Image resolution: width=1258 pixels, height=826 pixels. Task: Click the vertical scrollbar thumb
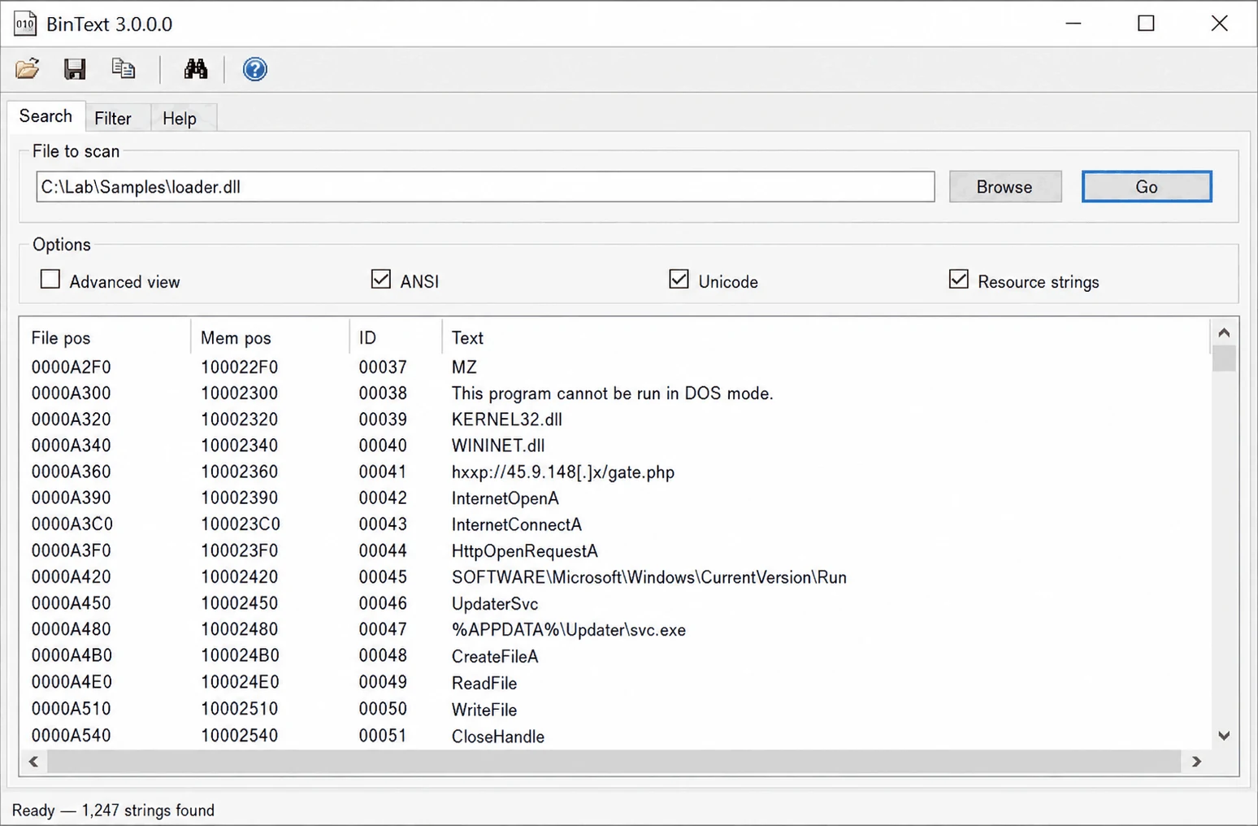pyautogui.click(x=1224, y=358)
